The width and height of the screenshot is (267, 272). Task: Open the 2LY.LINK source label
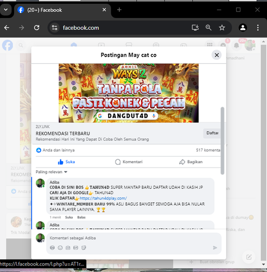click(x=42, y=127)
